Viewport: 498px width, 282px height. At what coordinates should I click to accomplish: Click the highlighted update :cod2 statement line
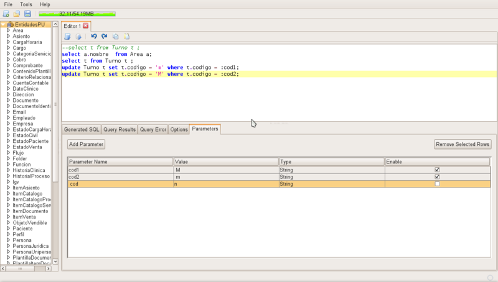pos(279,74)
